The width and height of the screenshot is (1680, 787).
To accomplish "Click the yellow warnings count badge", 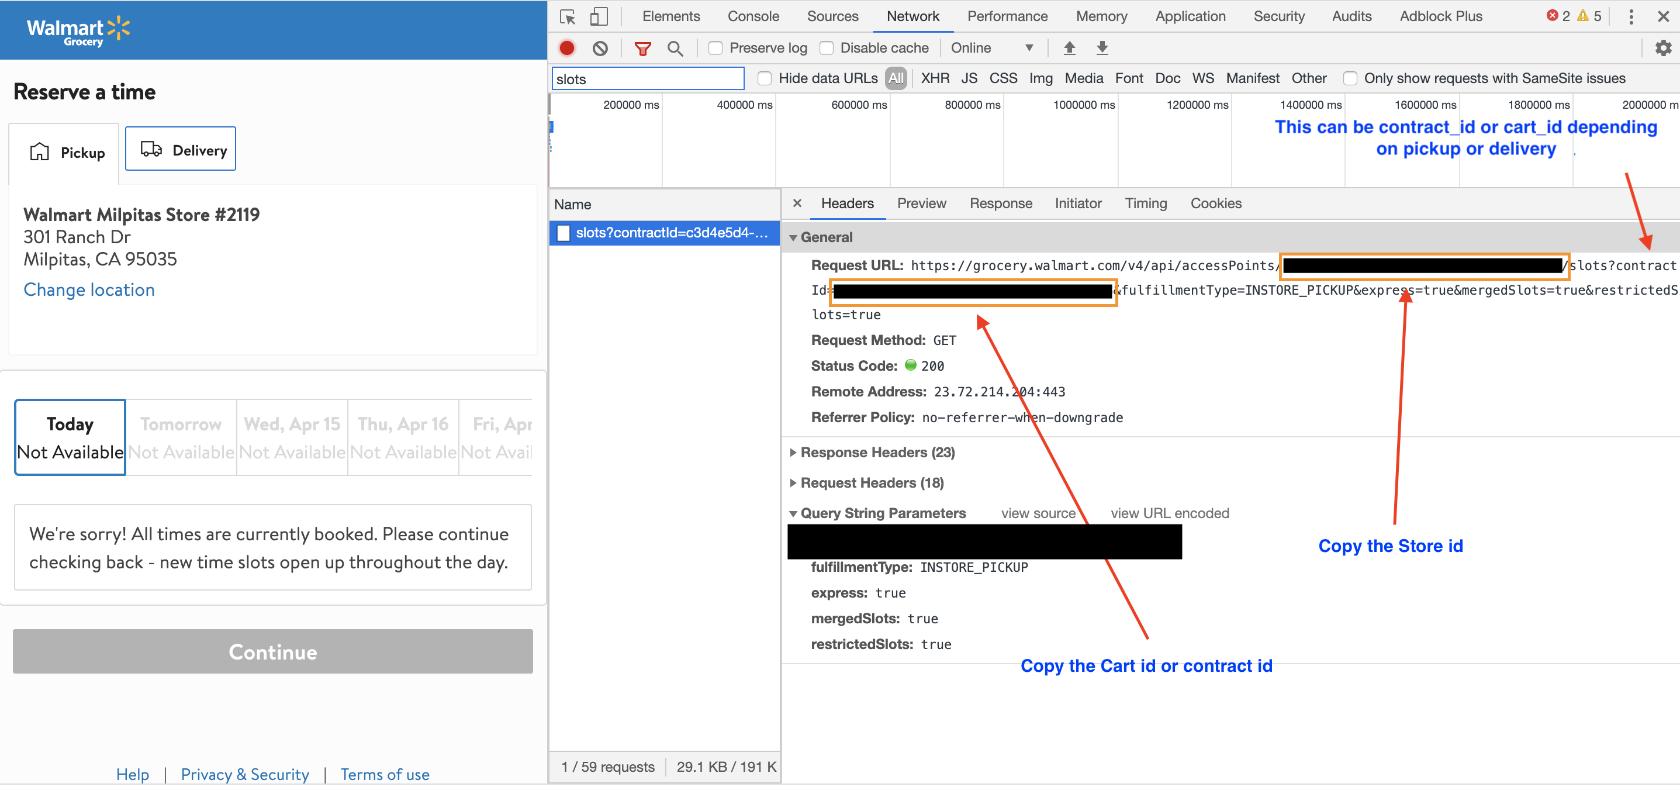I will 1589,16.
